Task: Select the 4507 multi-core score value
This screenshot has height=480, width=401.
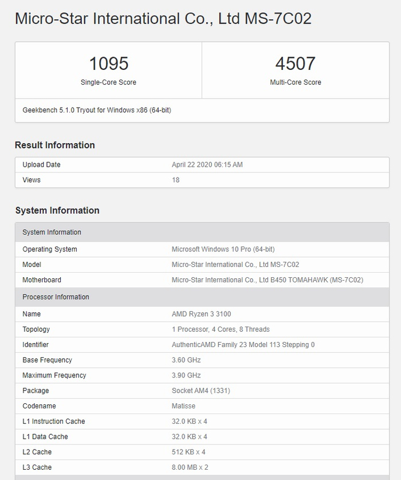Action: [296, 64]
